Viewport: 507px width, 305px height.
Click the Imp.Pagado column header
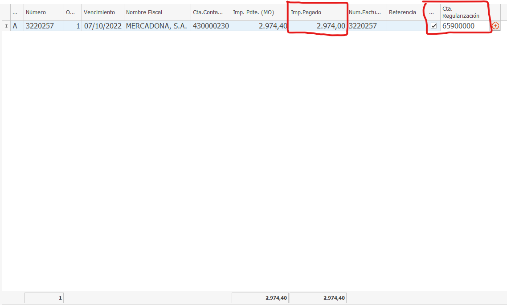tap(318, 12)
